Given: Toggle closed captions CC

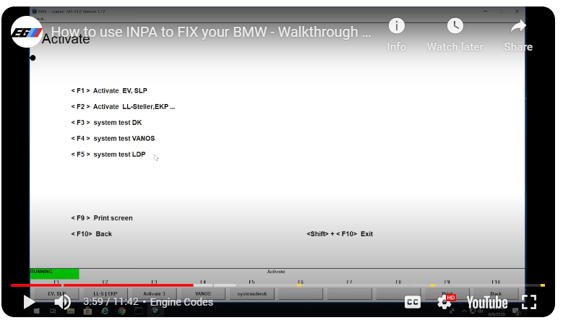Looking at the screenshot, I should [x=412, y=302].
